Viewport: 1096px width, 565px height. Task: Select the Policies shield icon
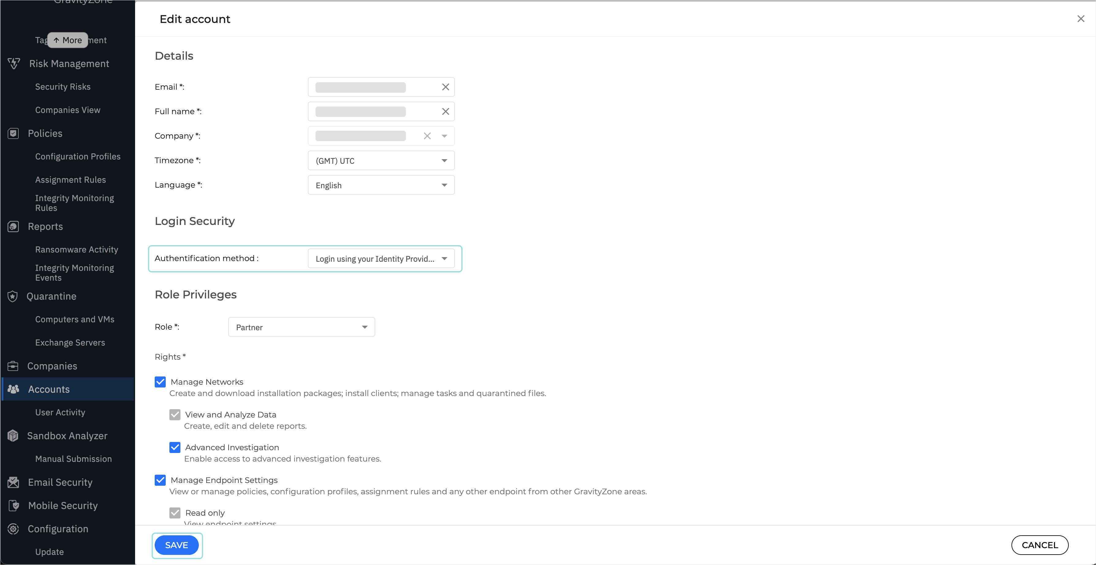click(x=13, y=133)
